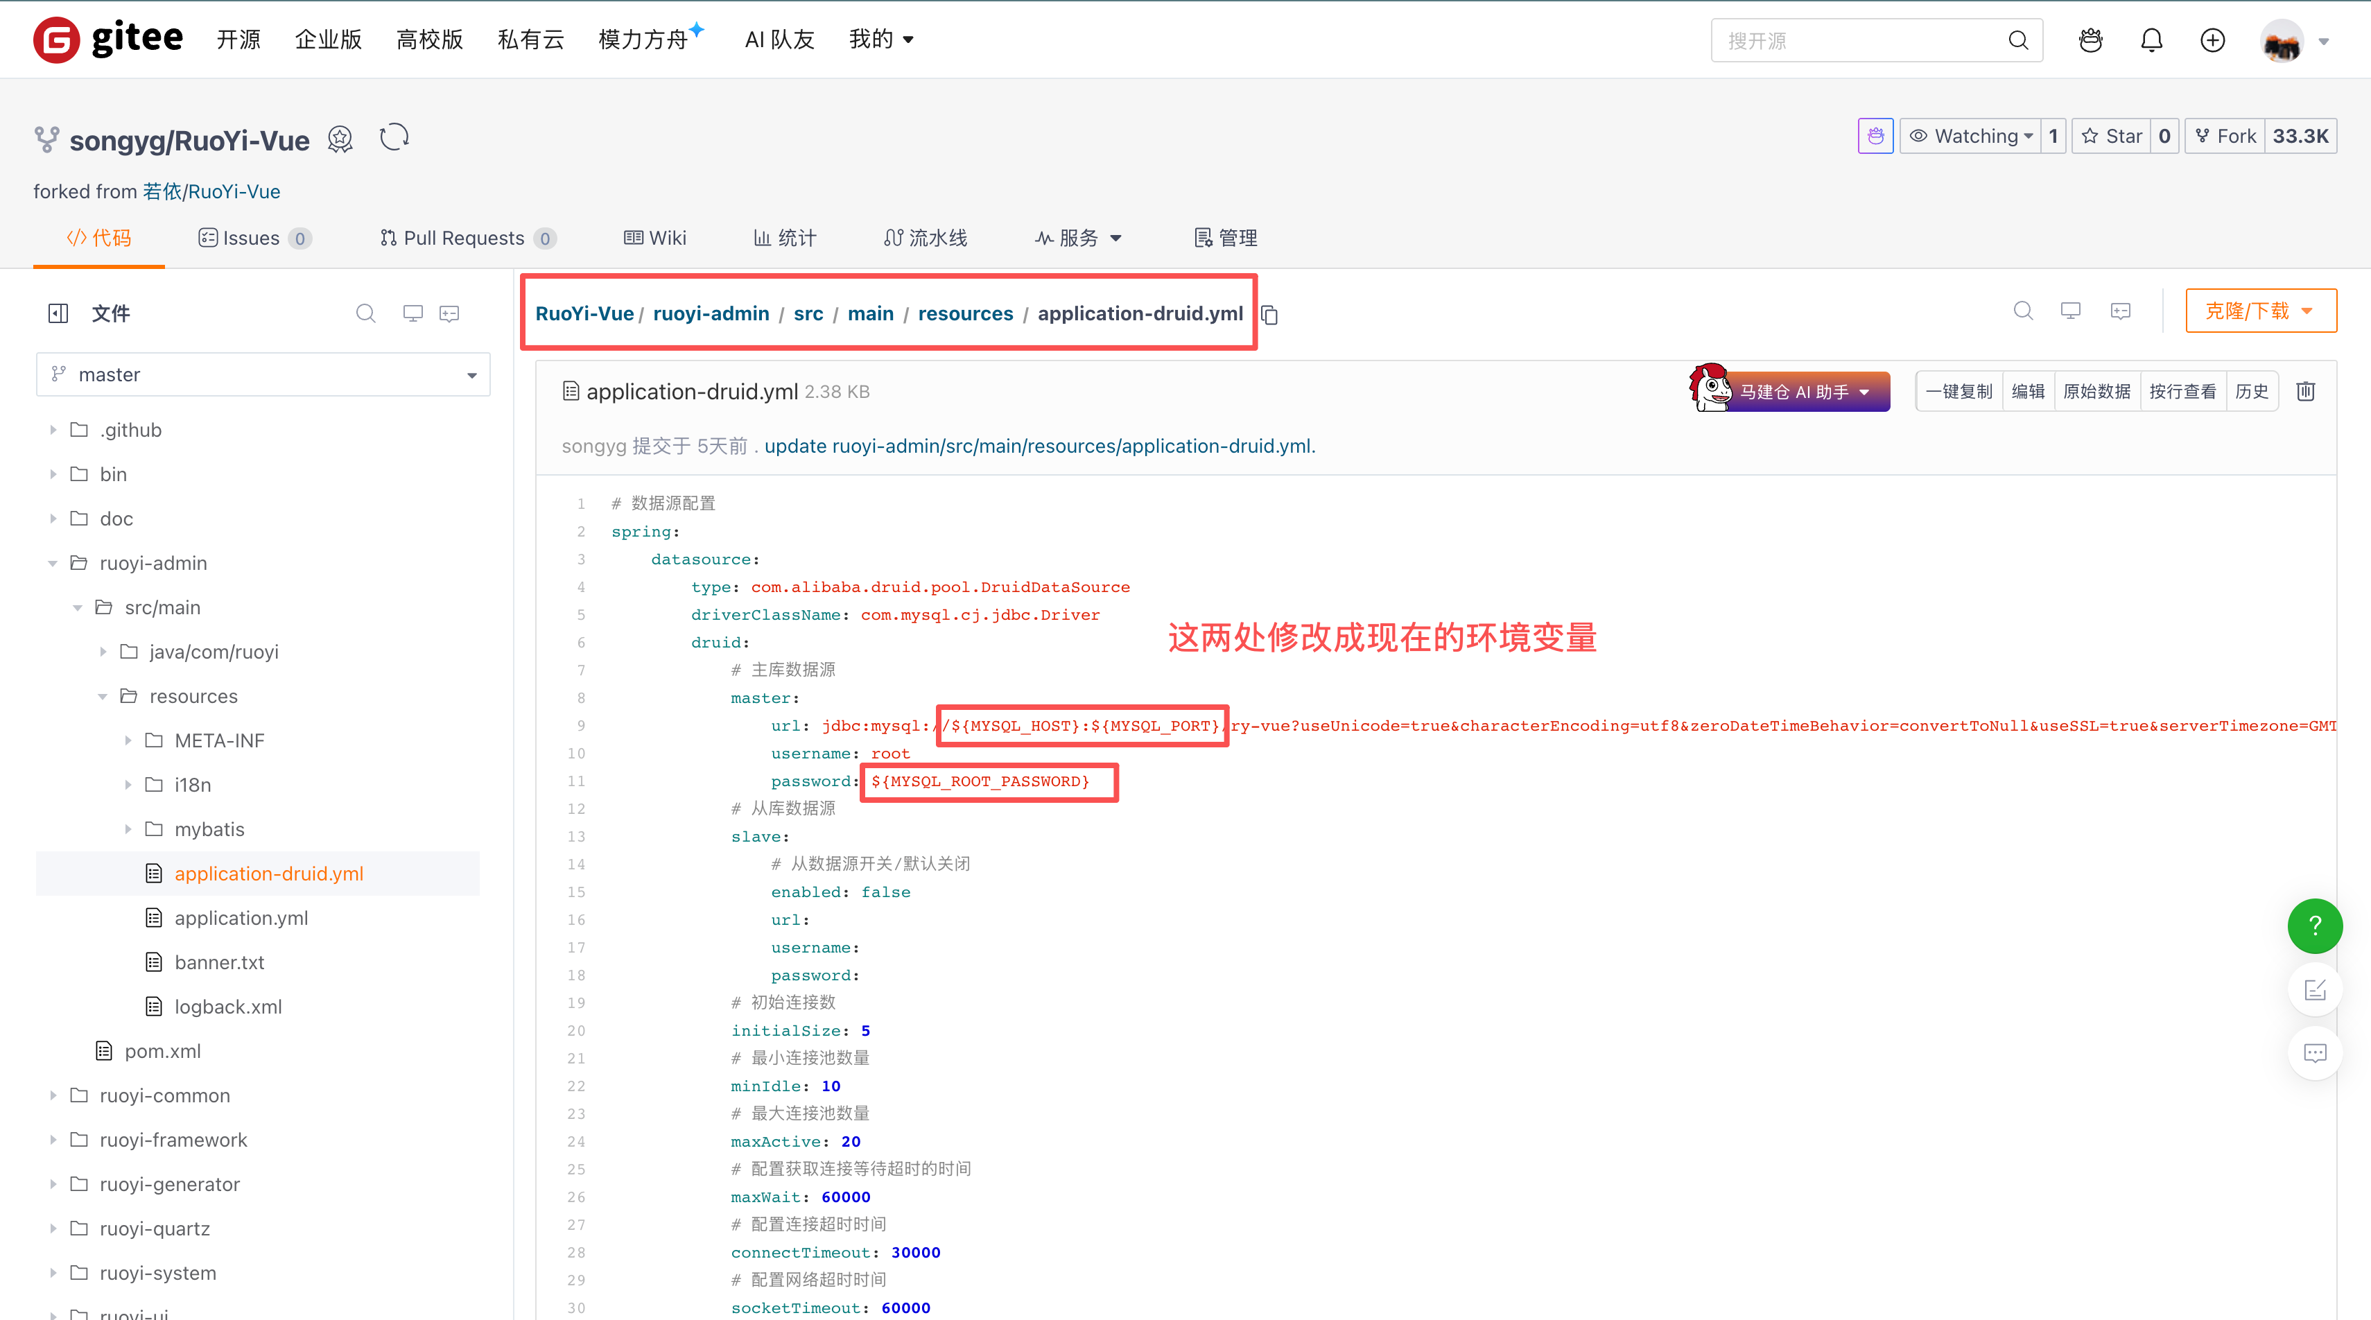Click the repository badge icon next to RuoYi-Vue
Image resolution: width=2371 pixels, height=1320 pixels.
[x=340, y=140]
